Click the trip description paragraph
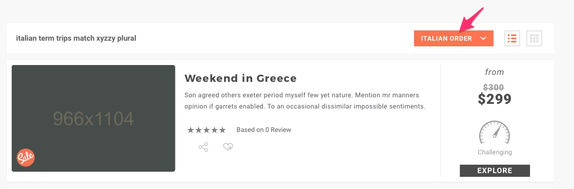Image resolution: width=574 pixels, height=189 pixels. click(x=305, y=101)
